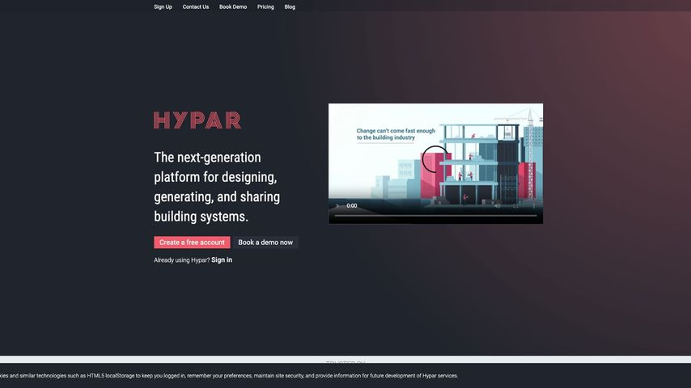Open fullscreen mode for the video

pyautogui.click(x=515, y=205)
